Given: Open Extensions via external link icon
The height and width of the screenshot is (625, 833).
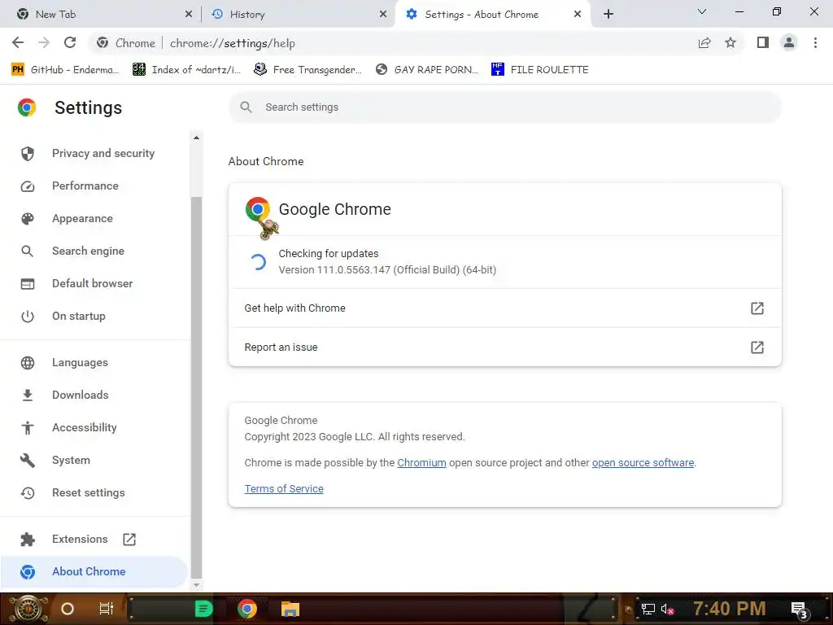Looking at the screenshot, I should (129, 540).
